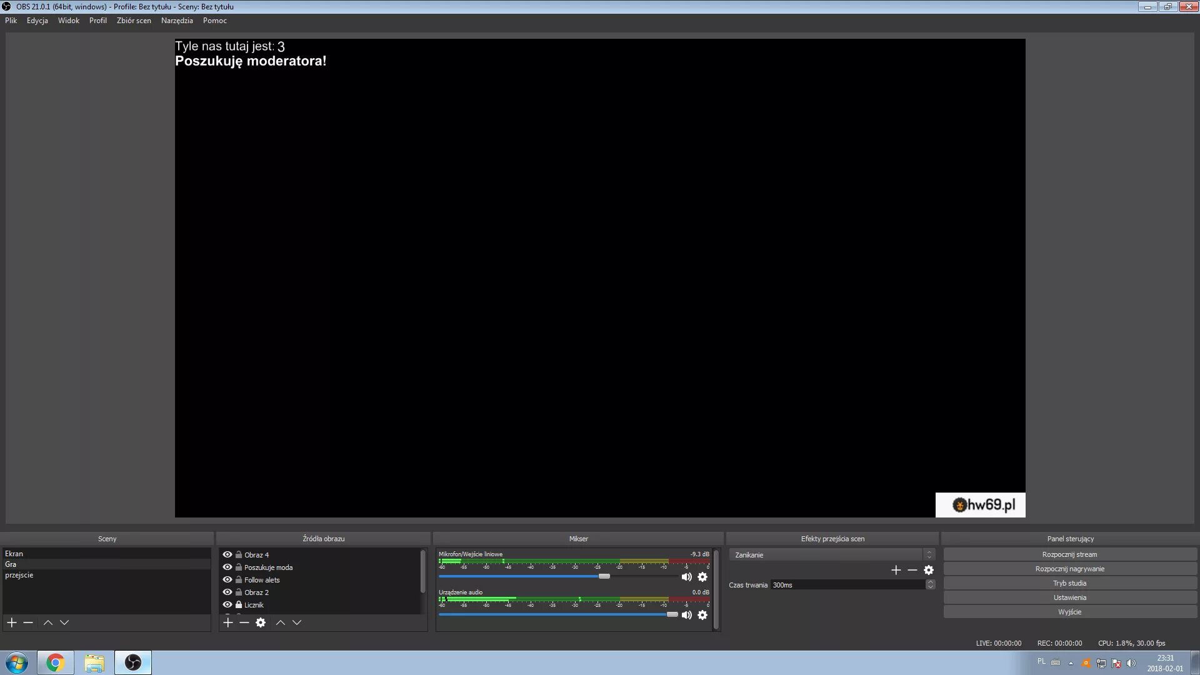This screenshot has width=1200, height=675.
Task: Open the Zanikanie transition dropdown
Action: (x=929, y=554)
